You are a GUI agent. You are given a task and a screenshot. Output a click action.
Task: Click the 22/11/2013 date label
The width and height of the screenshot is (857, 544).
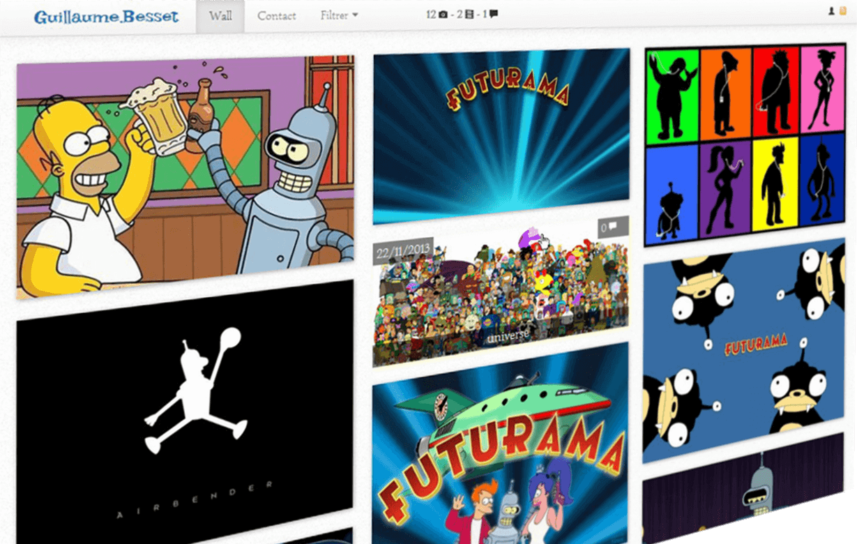[403, 252]
